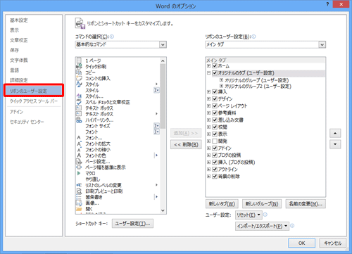This screenshot has width=352, height=254.
Task: Select the クイック印刷 command icon
Action: tap(79, 67)
